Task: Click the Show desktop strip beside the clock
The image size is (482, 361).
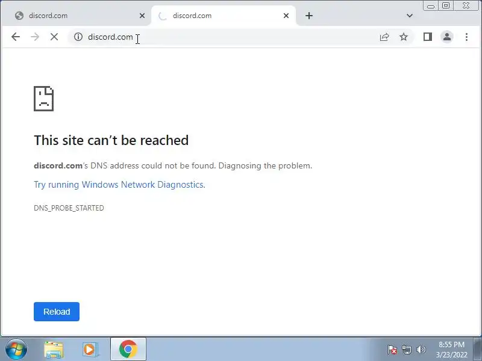Action: 478,350
